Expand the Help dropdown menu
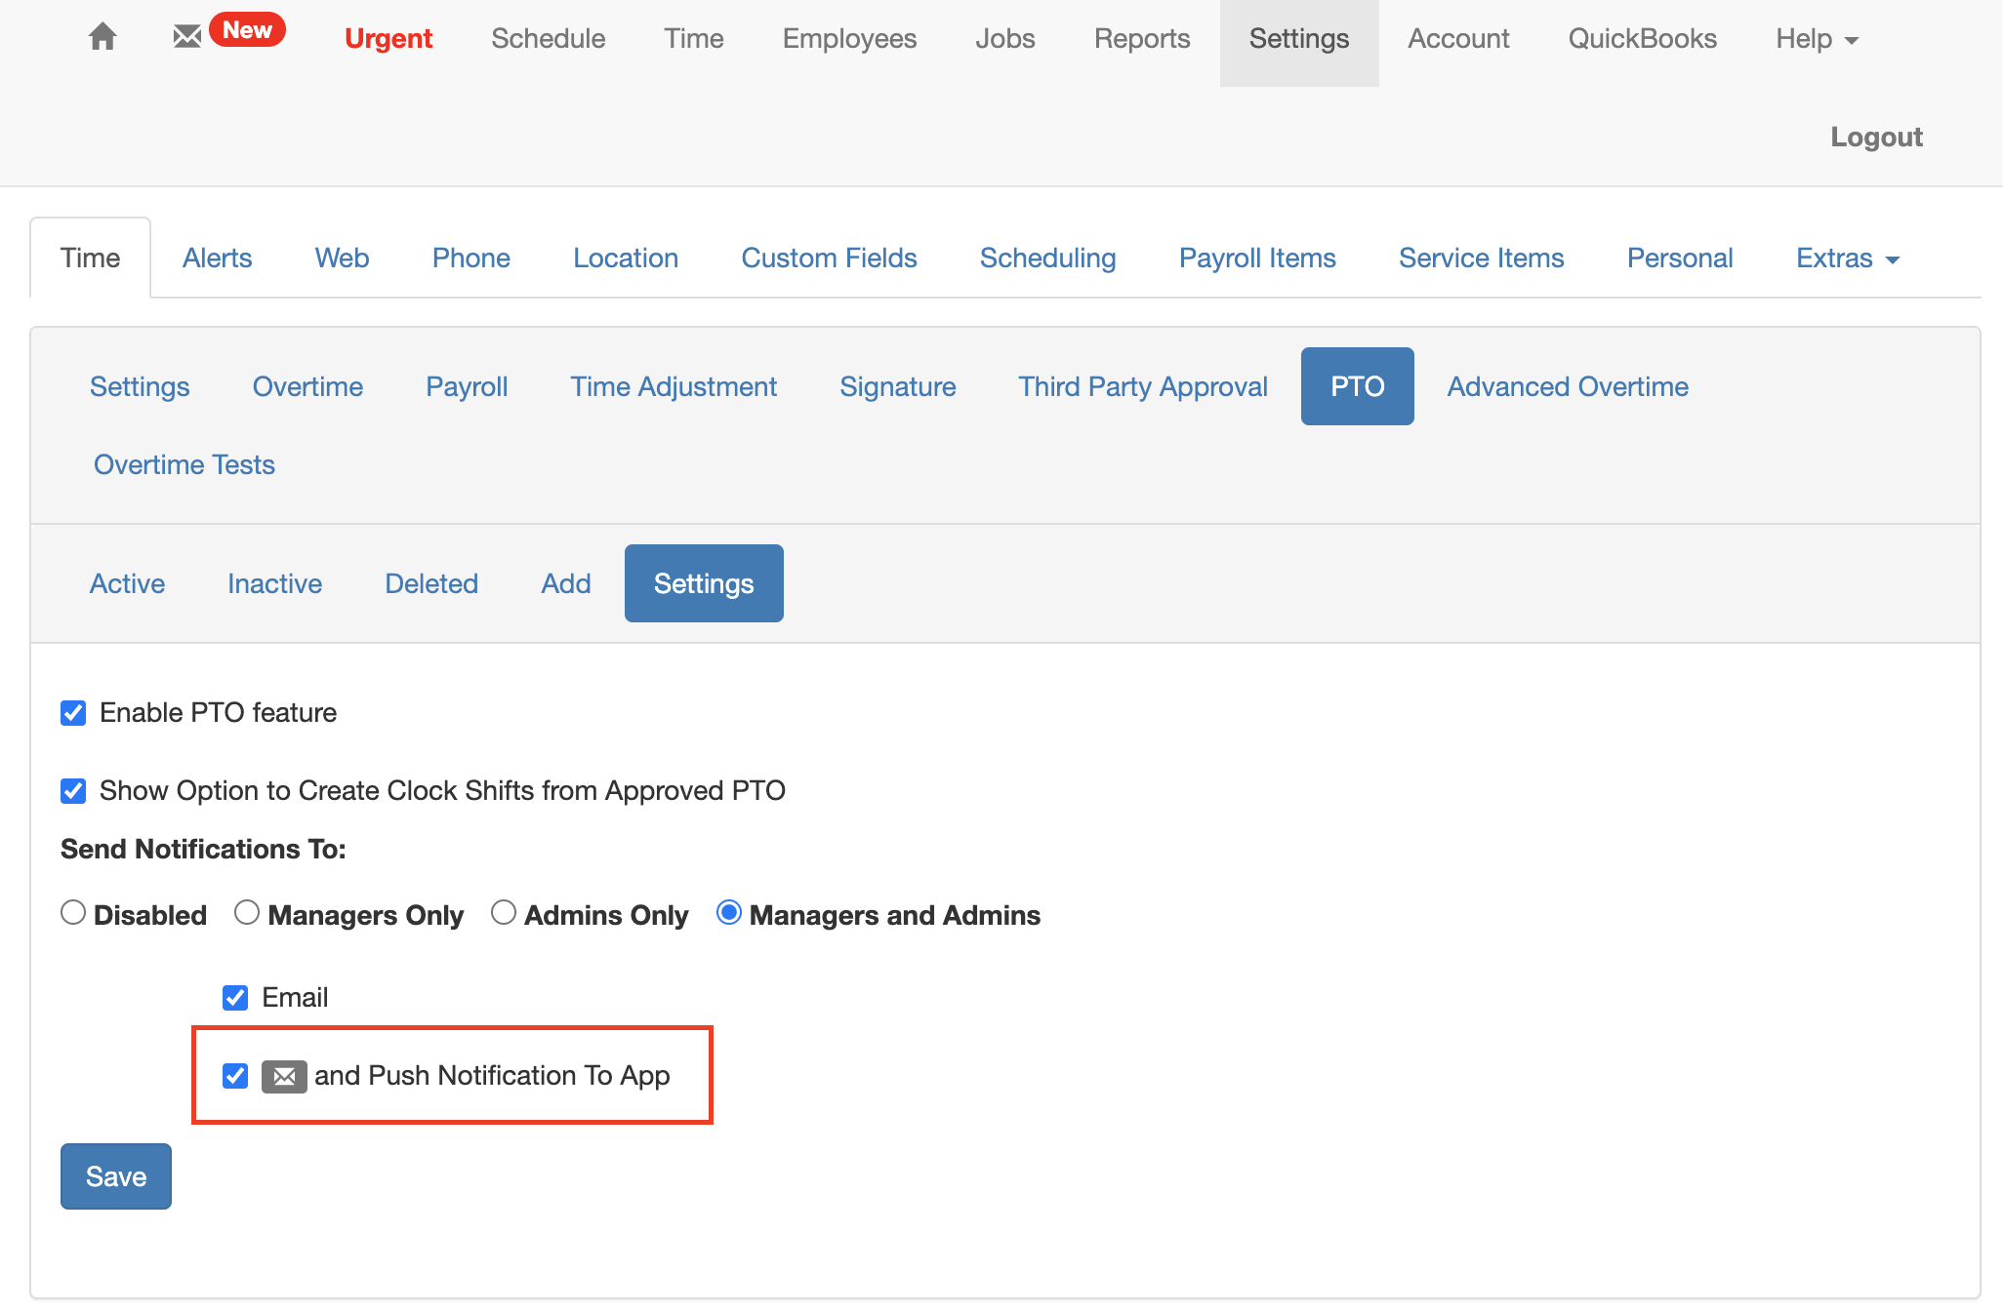 point(1817,39)
